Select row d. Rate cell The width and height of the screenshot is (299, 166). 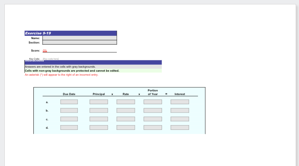click(x=126, y=128)
